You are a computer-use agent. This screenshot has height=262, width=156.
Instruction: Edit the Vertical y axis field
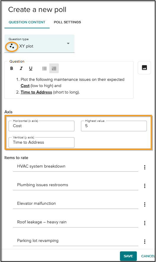click(41, 143)
